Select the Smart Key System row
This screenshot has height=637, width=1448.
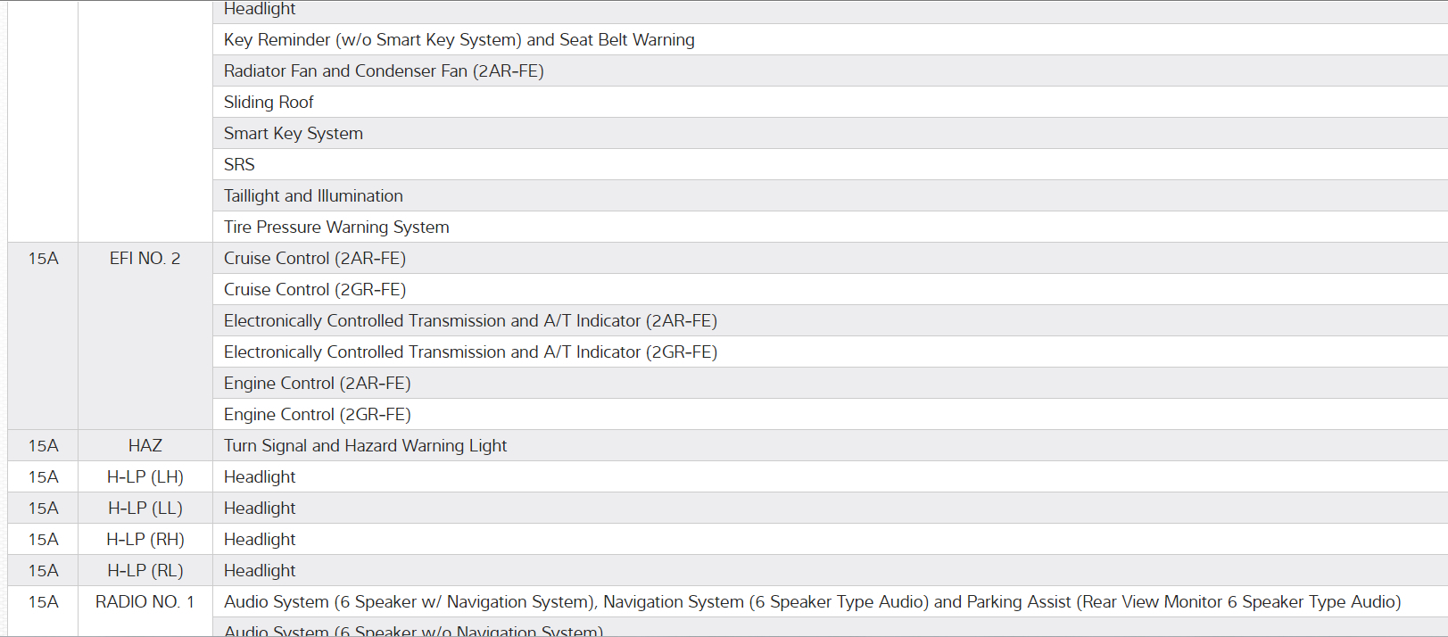tap(294, 134)
